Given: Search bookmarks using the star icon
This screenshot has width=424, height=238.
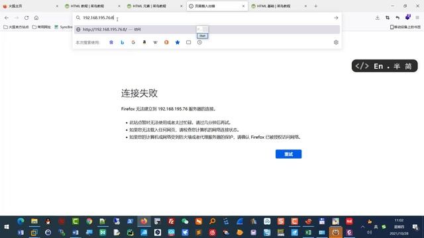Looking at the screenshot, I should pyautogui.click(x=178, y=42).
